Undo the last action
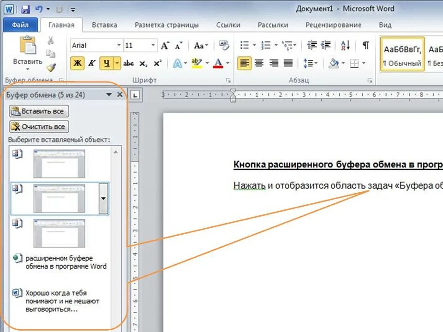The image size is (443, 332). pyautogui.click(x=39, y=9)
